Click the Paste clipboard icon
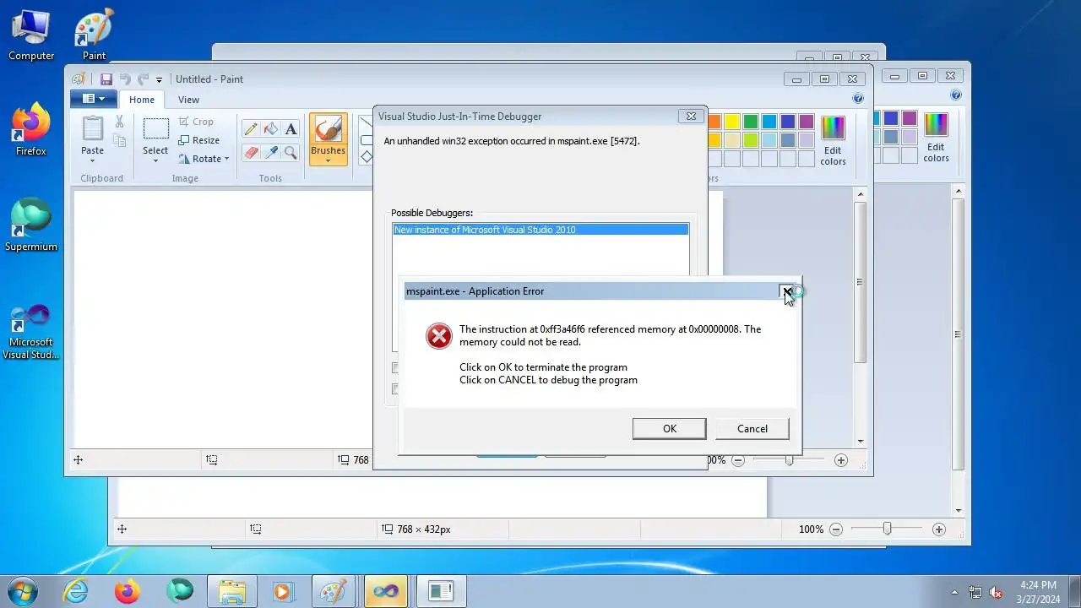 coord(92,129)
